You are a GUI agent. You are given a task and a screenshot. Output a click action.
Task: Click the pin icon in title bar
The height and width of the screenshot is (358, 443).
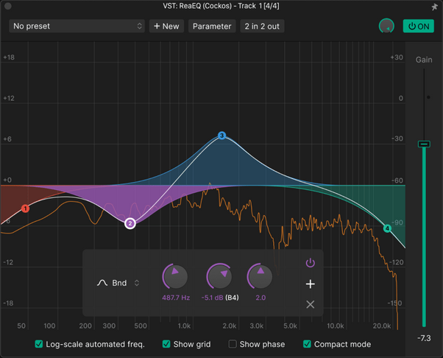click(x=434, y=7)
